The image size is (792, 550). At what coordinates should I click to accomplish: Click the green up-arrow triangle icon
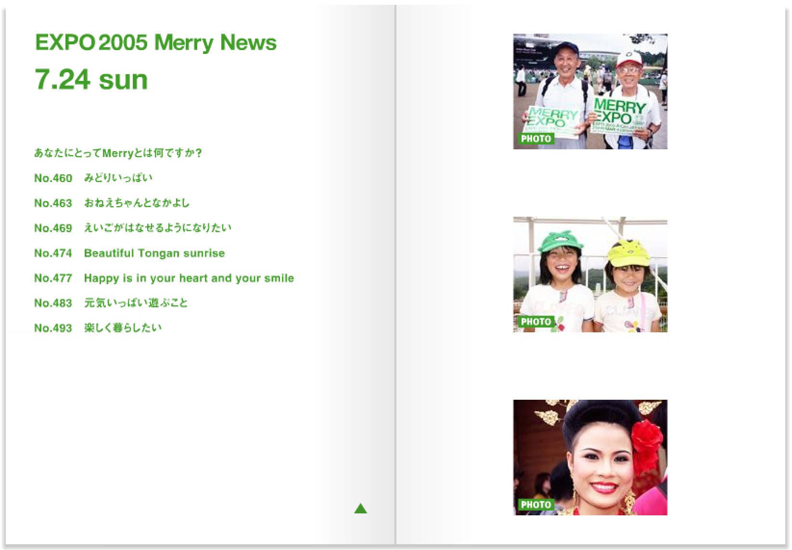(x=360, y=509)
